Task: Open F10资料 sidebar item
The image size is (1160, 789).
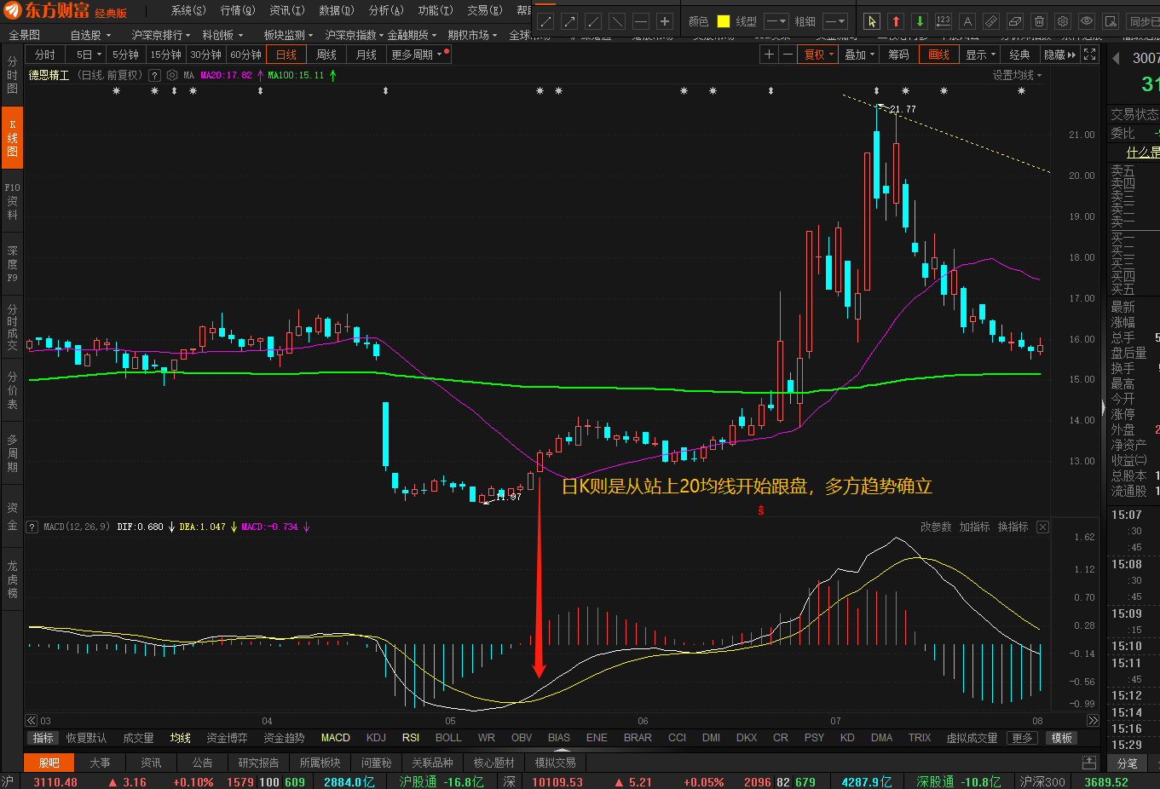Action: point(12,201)
